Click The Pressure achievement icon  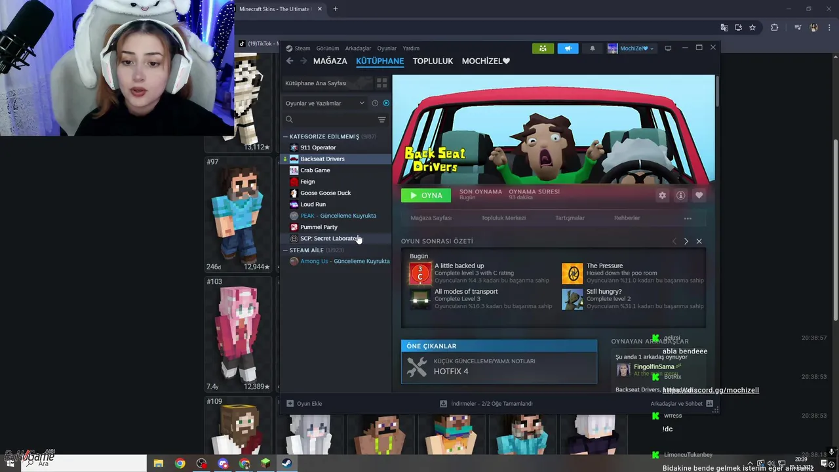pyautogui.click(x=572, y=273)
